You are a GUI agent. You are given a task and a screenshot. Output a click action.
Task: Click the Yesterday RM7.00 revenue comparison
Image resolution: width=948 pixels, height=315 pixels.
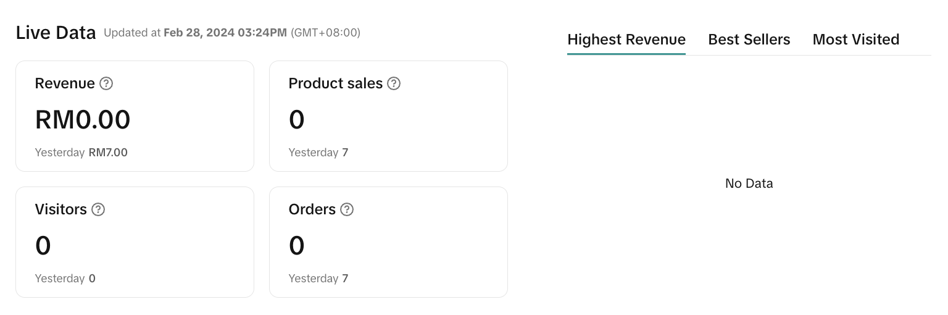[x=81, y=153]
